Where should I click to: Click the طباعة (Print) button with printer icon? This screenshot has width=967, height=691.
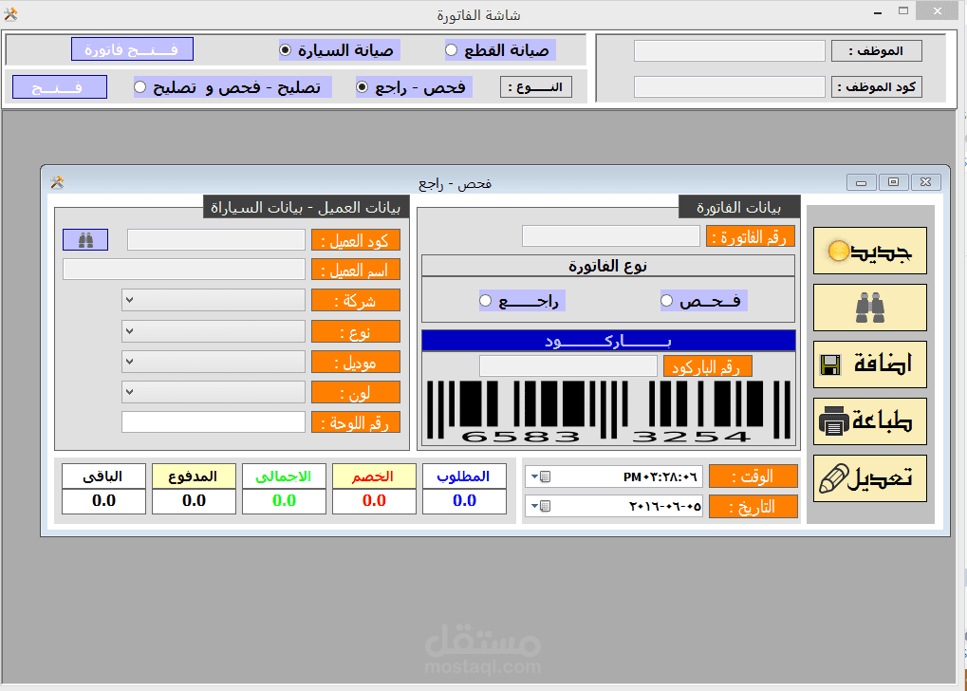click(869, 421)
